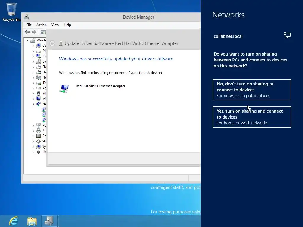
Task: Select the Network adapters category icon
Action: point(38,104)
